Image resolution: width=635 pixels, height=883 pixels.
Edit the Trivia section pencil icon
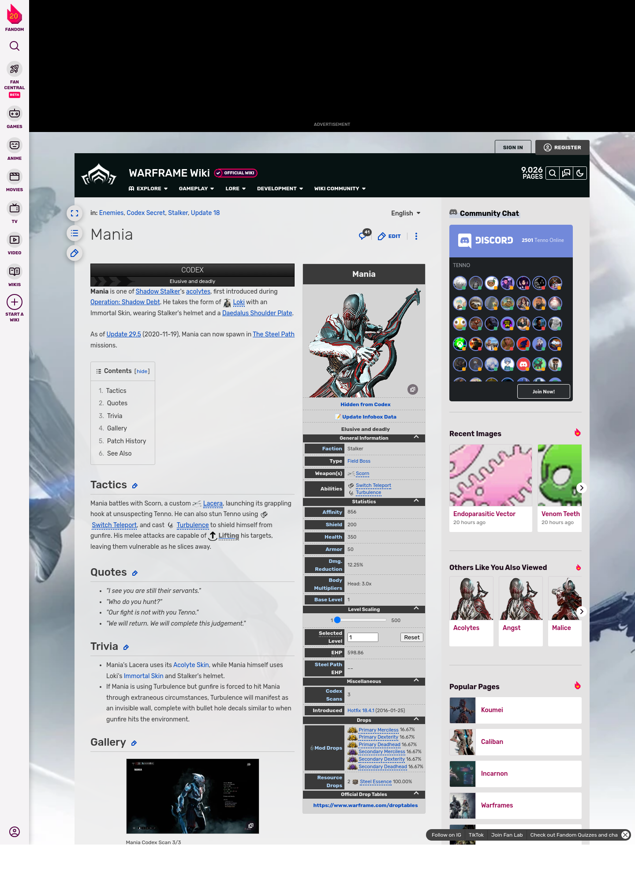coord(126,647)
